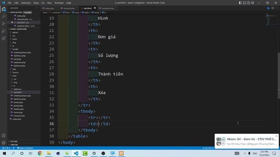
Task: Click the ENG language indicator
Action: click(255, 153)
